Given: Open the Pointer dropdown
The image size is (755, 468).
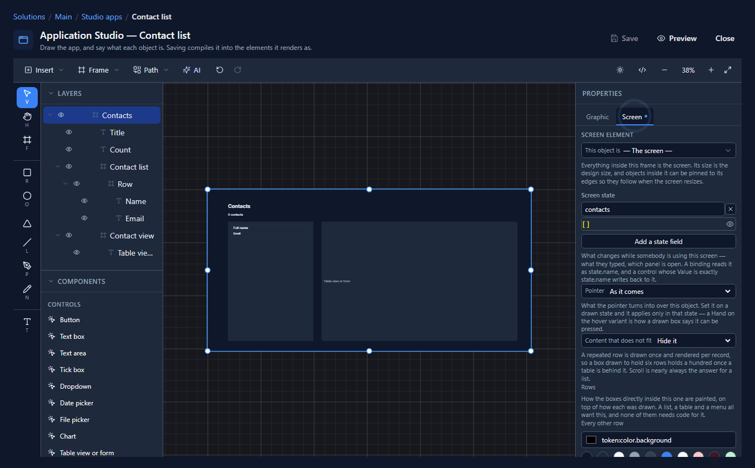Looking at the screenshot, I should point(658,291).
